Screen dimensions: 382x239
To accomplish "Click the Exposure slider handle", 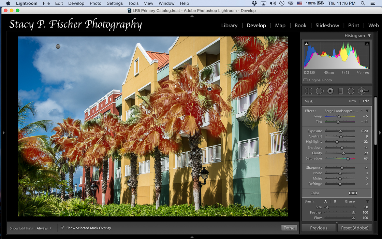I will click(341, 131).
